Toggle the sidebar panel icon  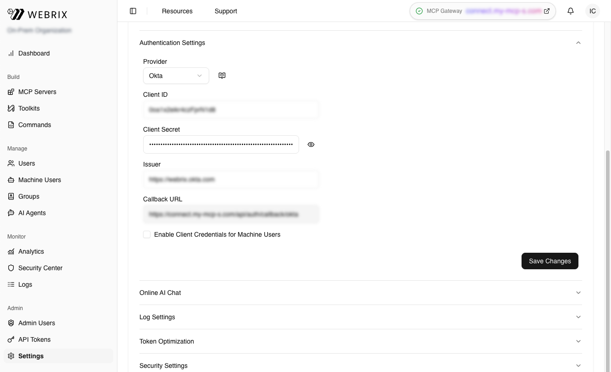tap(133, 11)
